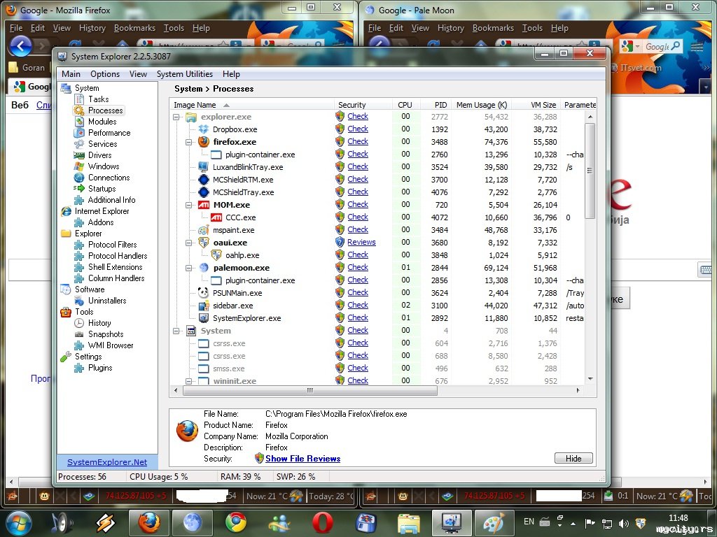The width and height of the screenshot is (717, 537).
Task: Open Connections in the sidebar
Action: [x=109, y=178]
